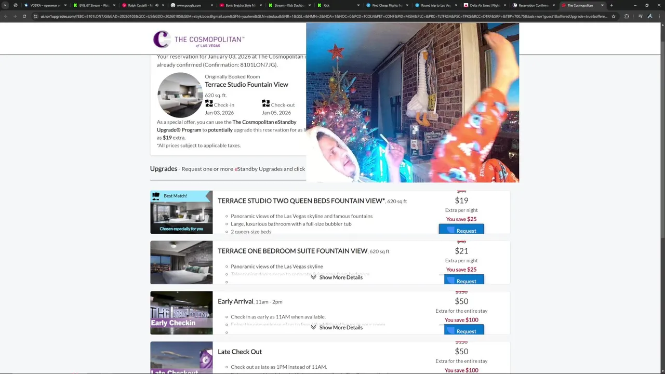Viewport: 665px width, 374px height.
Task: Close the www.google.com tab
Action: coord(211,5)
